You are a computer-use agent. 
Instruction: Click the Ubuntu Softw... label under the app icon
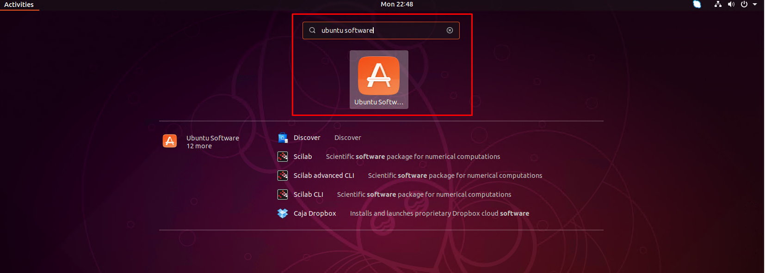(x=379, y=102)
